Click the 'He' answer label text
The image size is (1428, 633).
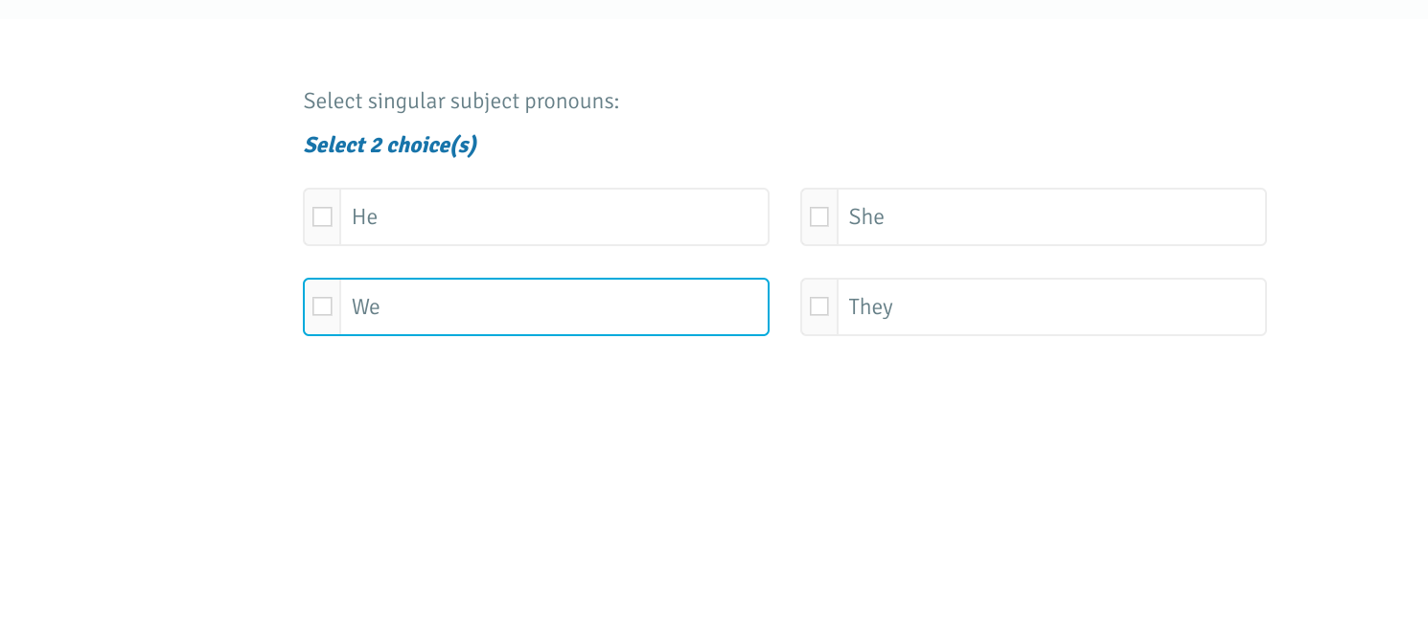tap(364, 217)
